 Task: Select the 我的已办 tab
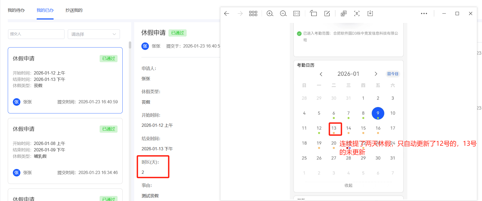click(x=45, y=10)
